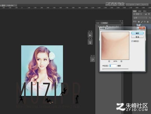The height and width of the screenshot is (114, 151).
Task: Toggle lock transparent pixels icon
Action: [139, 22]
